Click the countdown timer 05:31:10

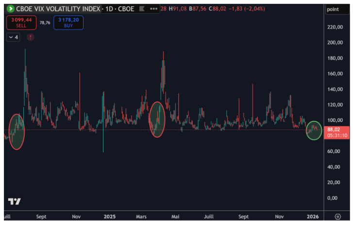point(337,135)
